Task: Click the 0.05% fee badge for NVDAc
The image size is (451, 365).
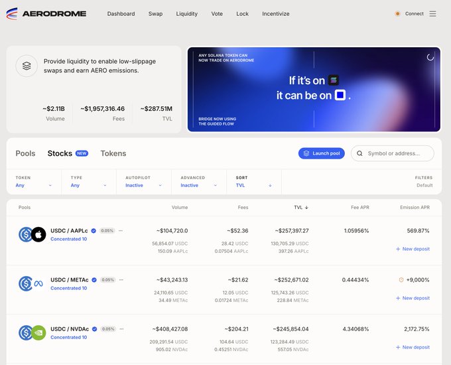Action: click(108, 329)
